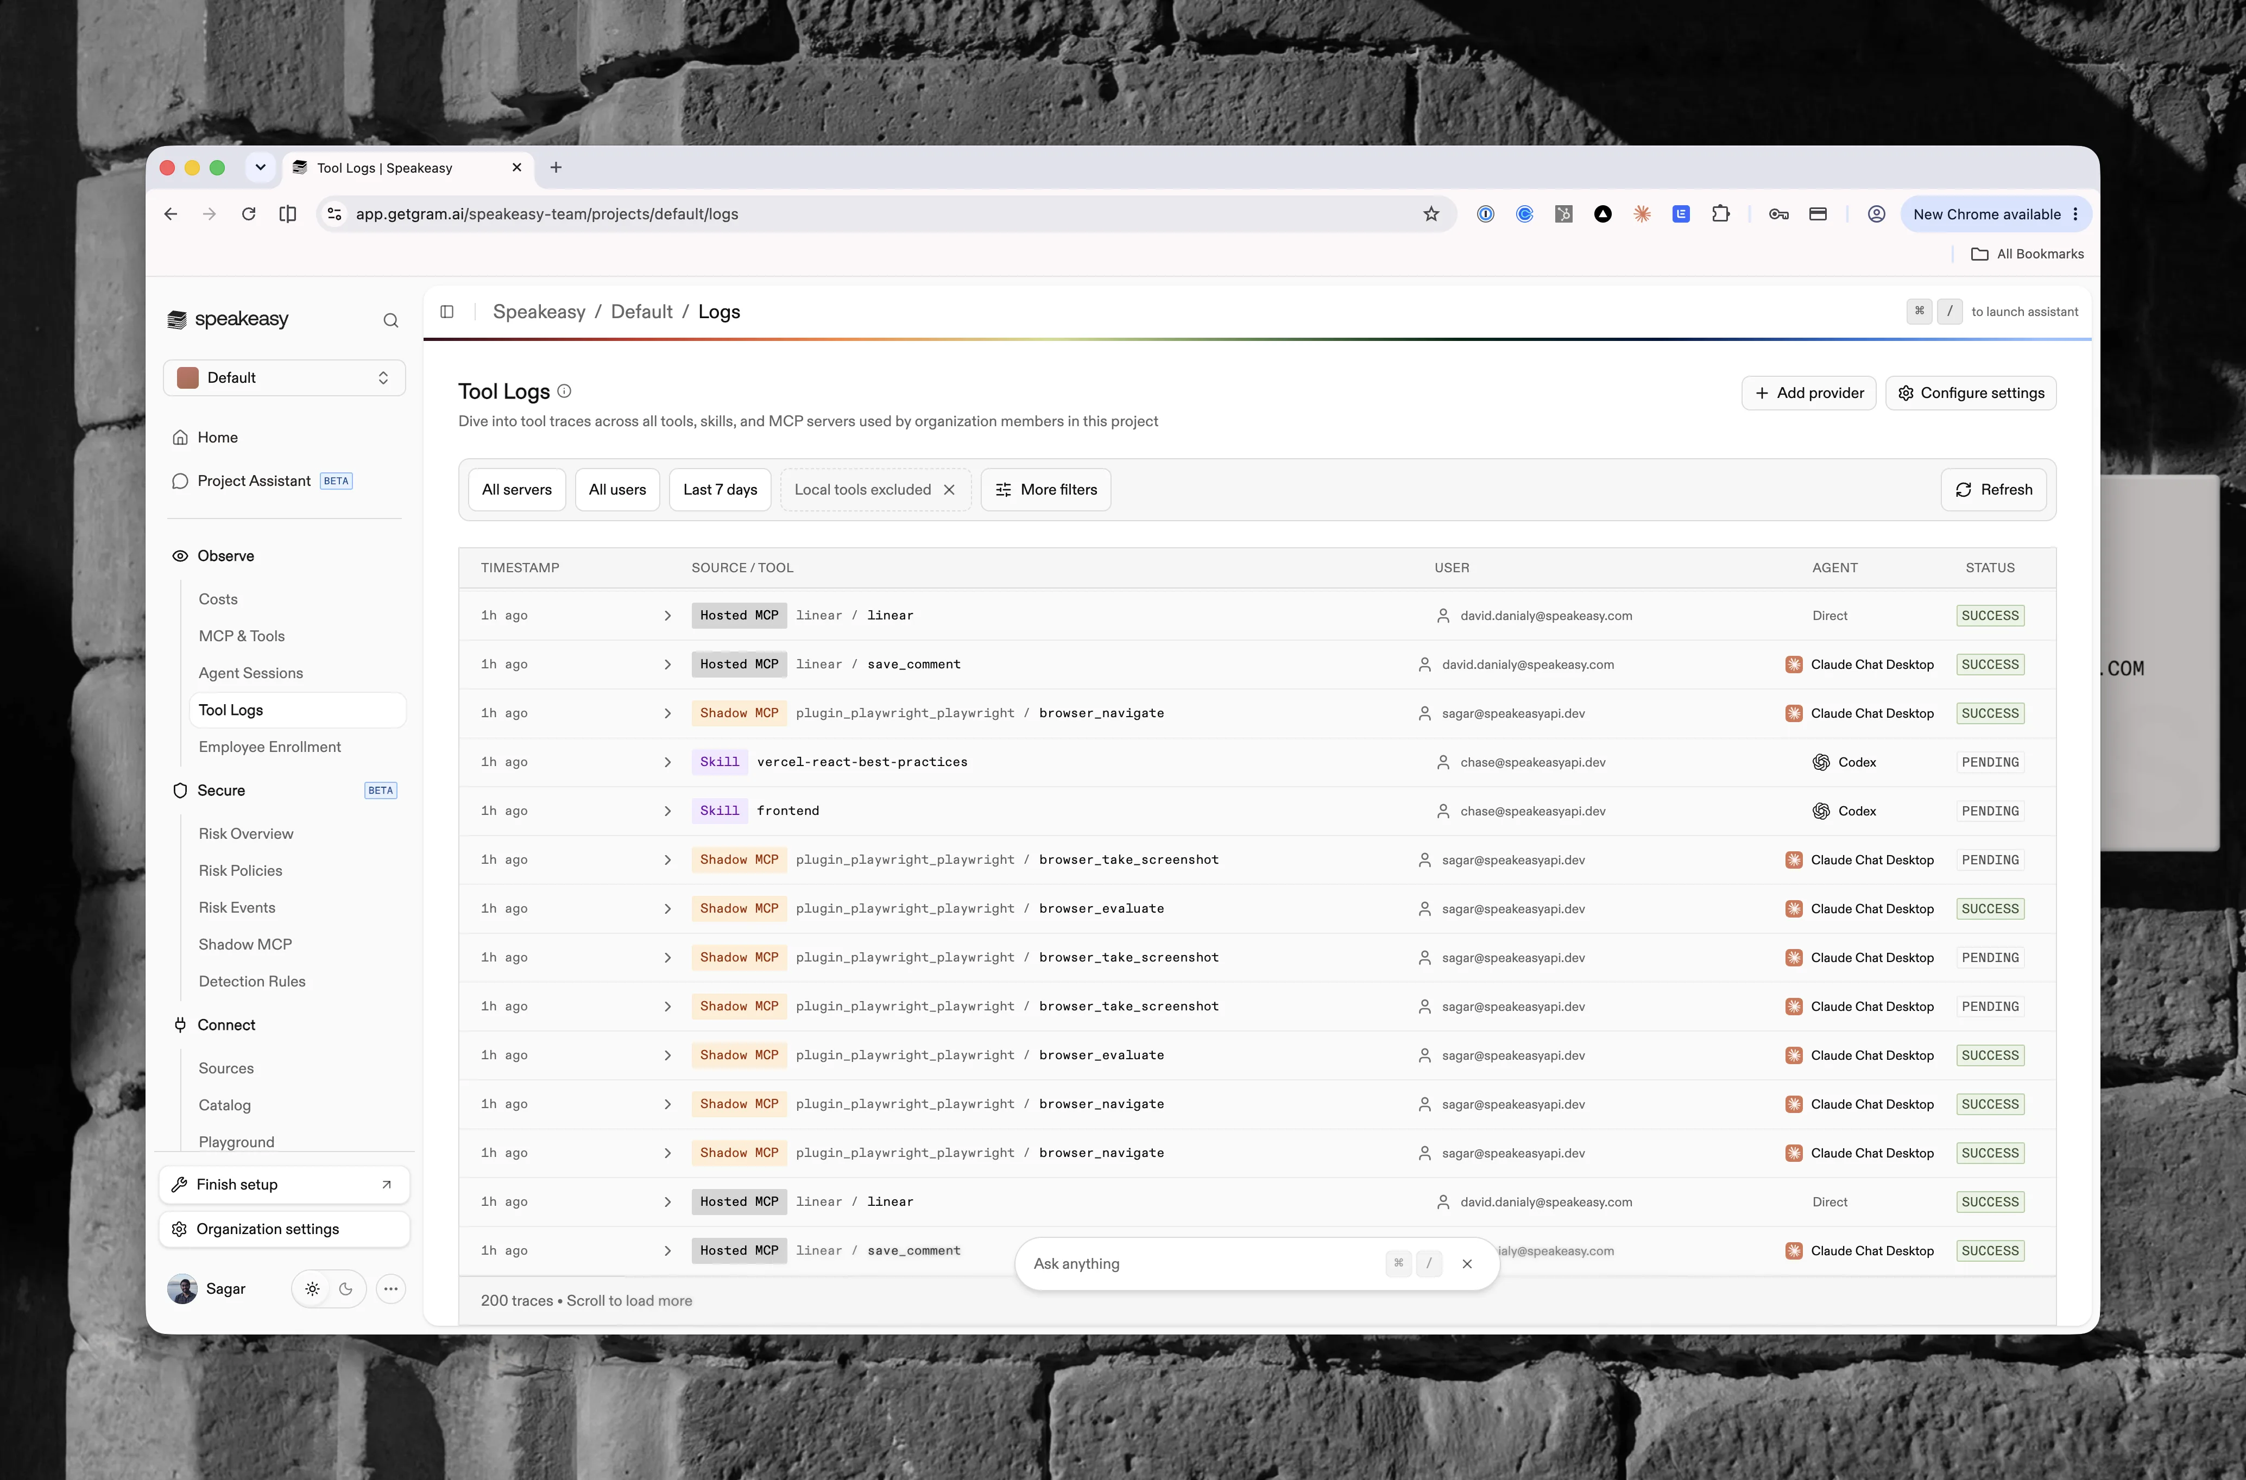Open the password key icon in toolbar
Viewport: 2246px width, 1480px height.
[x=1778, y=214]
